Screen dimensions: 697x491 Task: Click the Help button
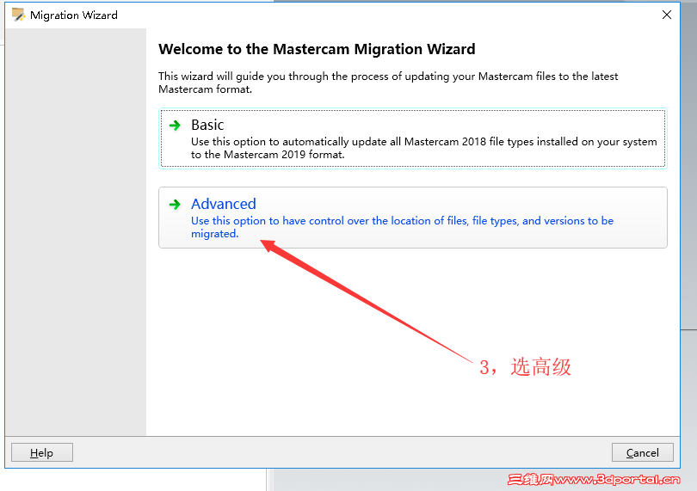[x=42, y=452]
